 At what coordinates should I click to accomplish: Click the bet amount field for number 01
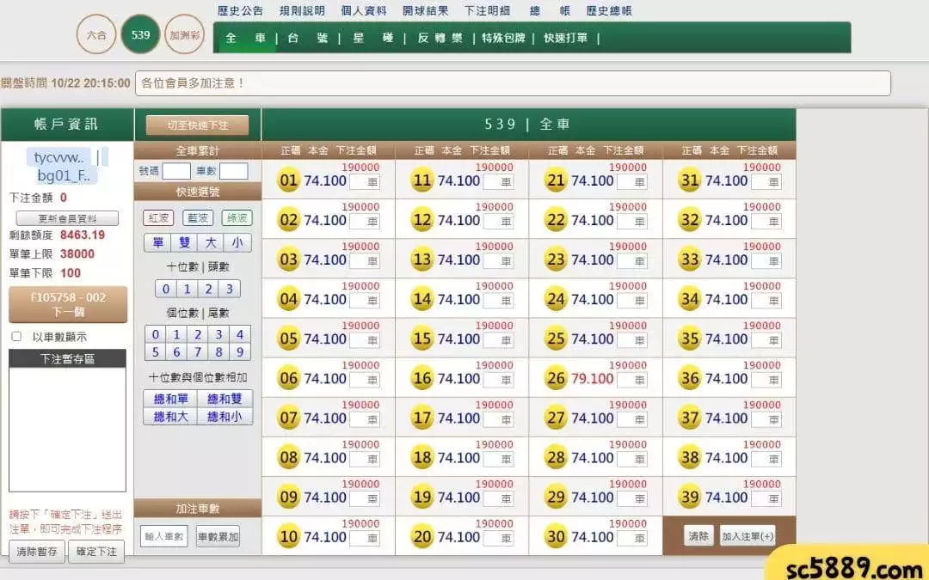tap(365, 182)
